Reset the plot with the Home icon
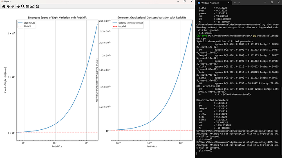This screenshot has width=282, height=158. click(4, 6)
